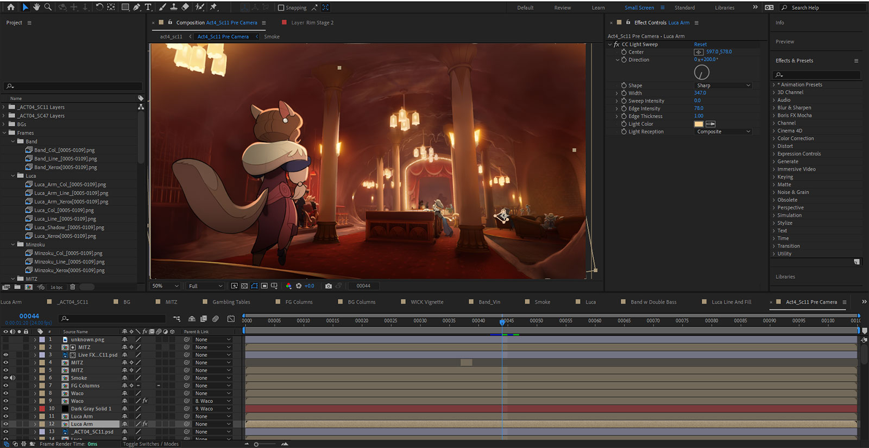Expand the Sweep Intensity property
This screenshot has width=869, height=448.
point(617,101)
